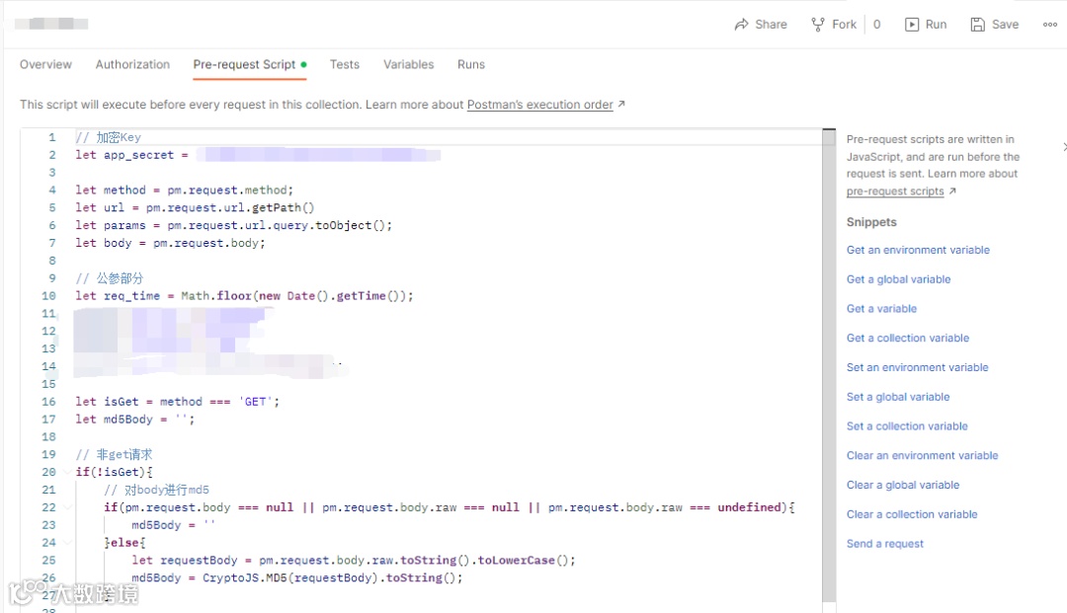
Task: Click the Save disk icon
Action: click(978, 25)
